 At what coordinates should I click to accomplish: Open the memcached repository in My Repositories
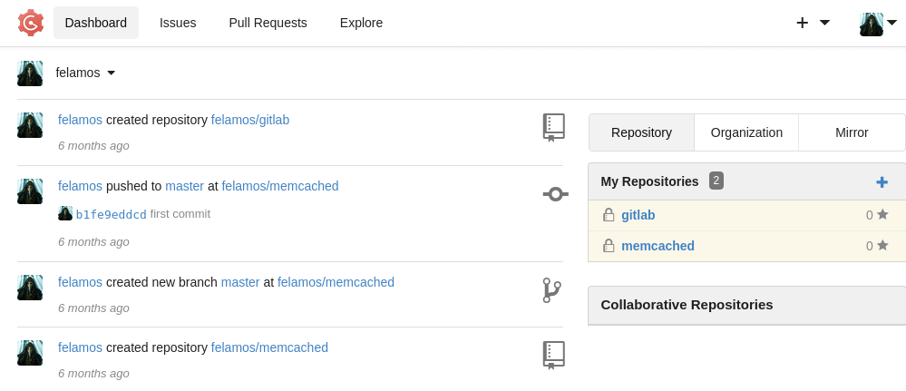(658, 246)
